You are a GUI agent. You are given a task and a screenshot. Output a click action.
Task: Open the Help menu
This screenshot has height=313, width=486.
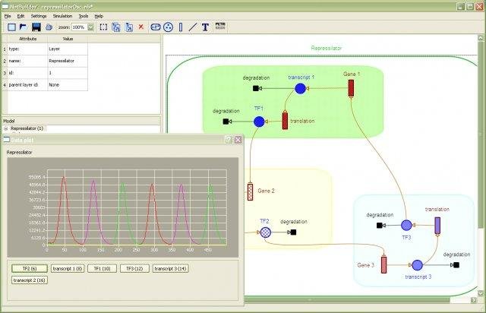[x=99, y=16]
